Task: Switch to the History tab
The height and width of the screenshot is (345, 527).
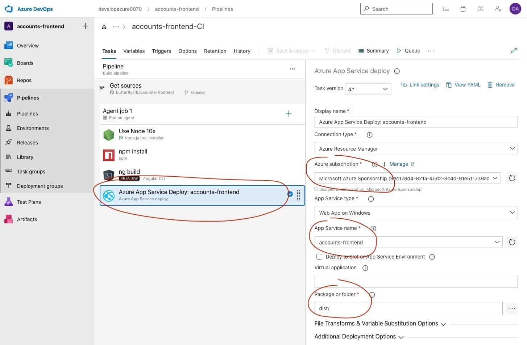Action: pos(242,51)
